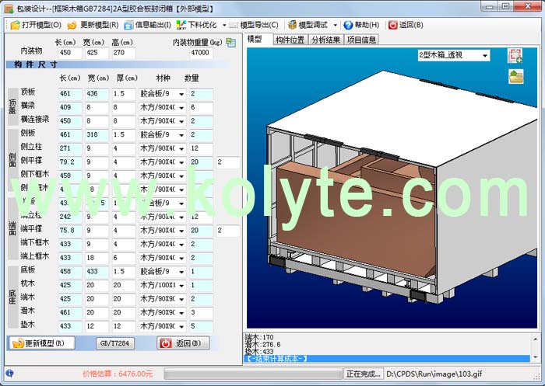Click 横梁 length field 409
The image size is (545, 386).
pos(70,107)
